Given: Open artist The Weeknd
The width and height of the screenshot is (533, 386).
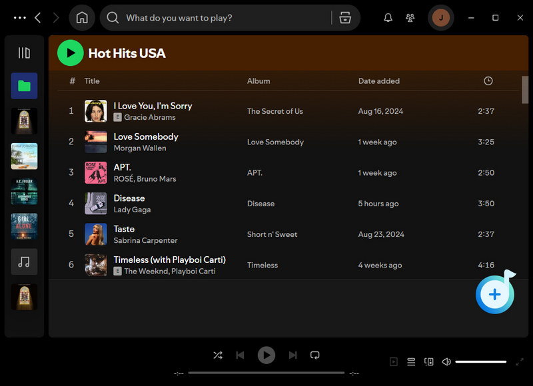Looking at the screenshot, I should [x=146, y=272].
